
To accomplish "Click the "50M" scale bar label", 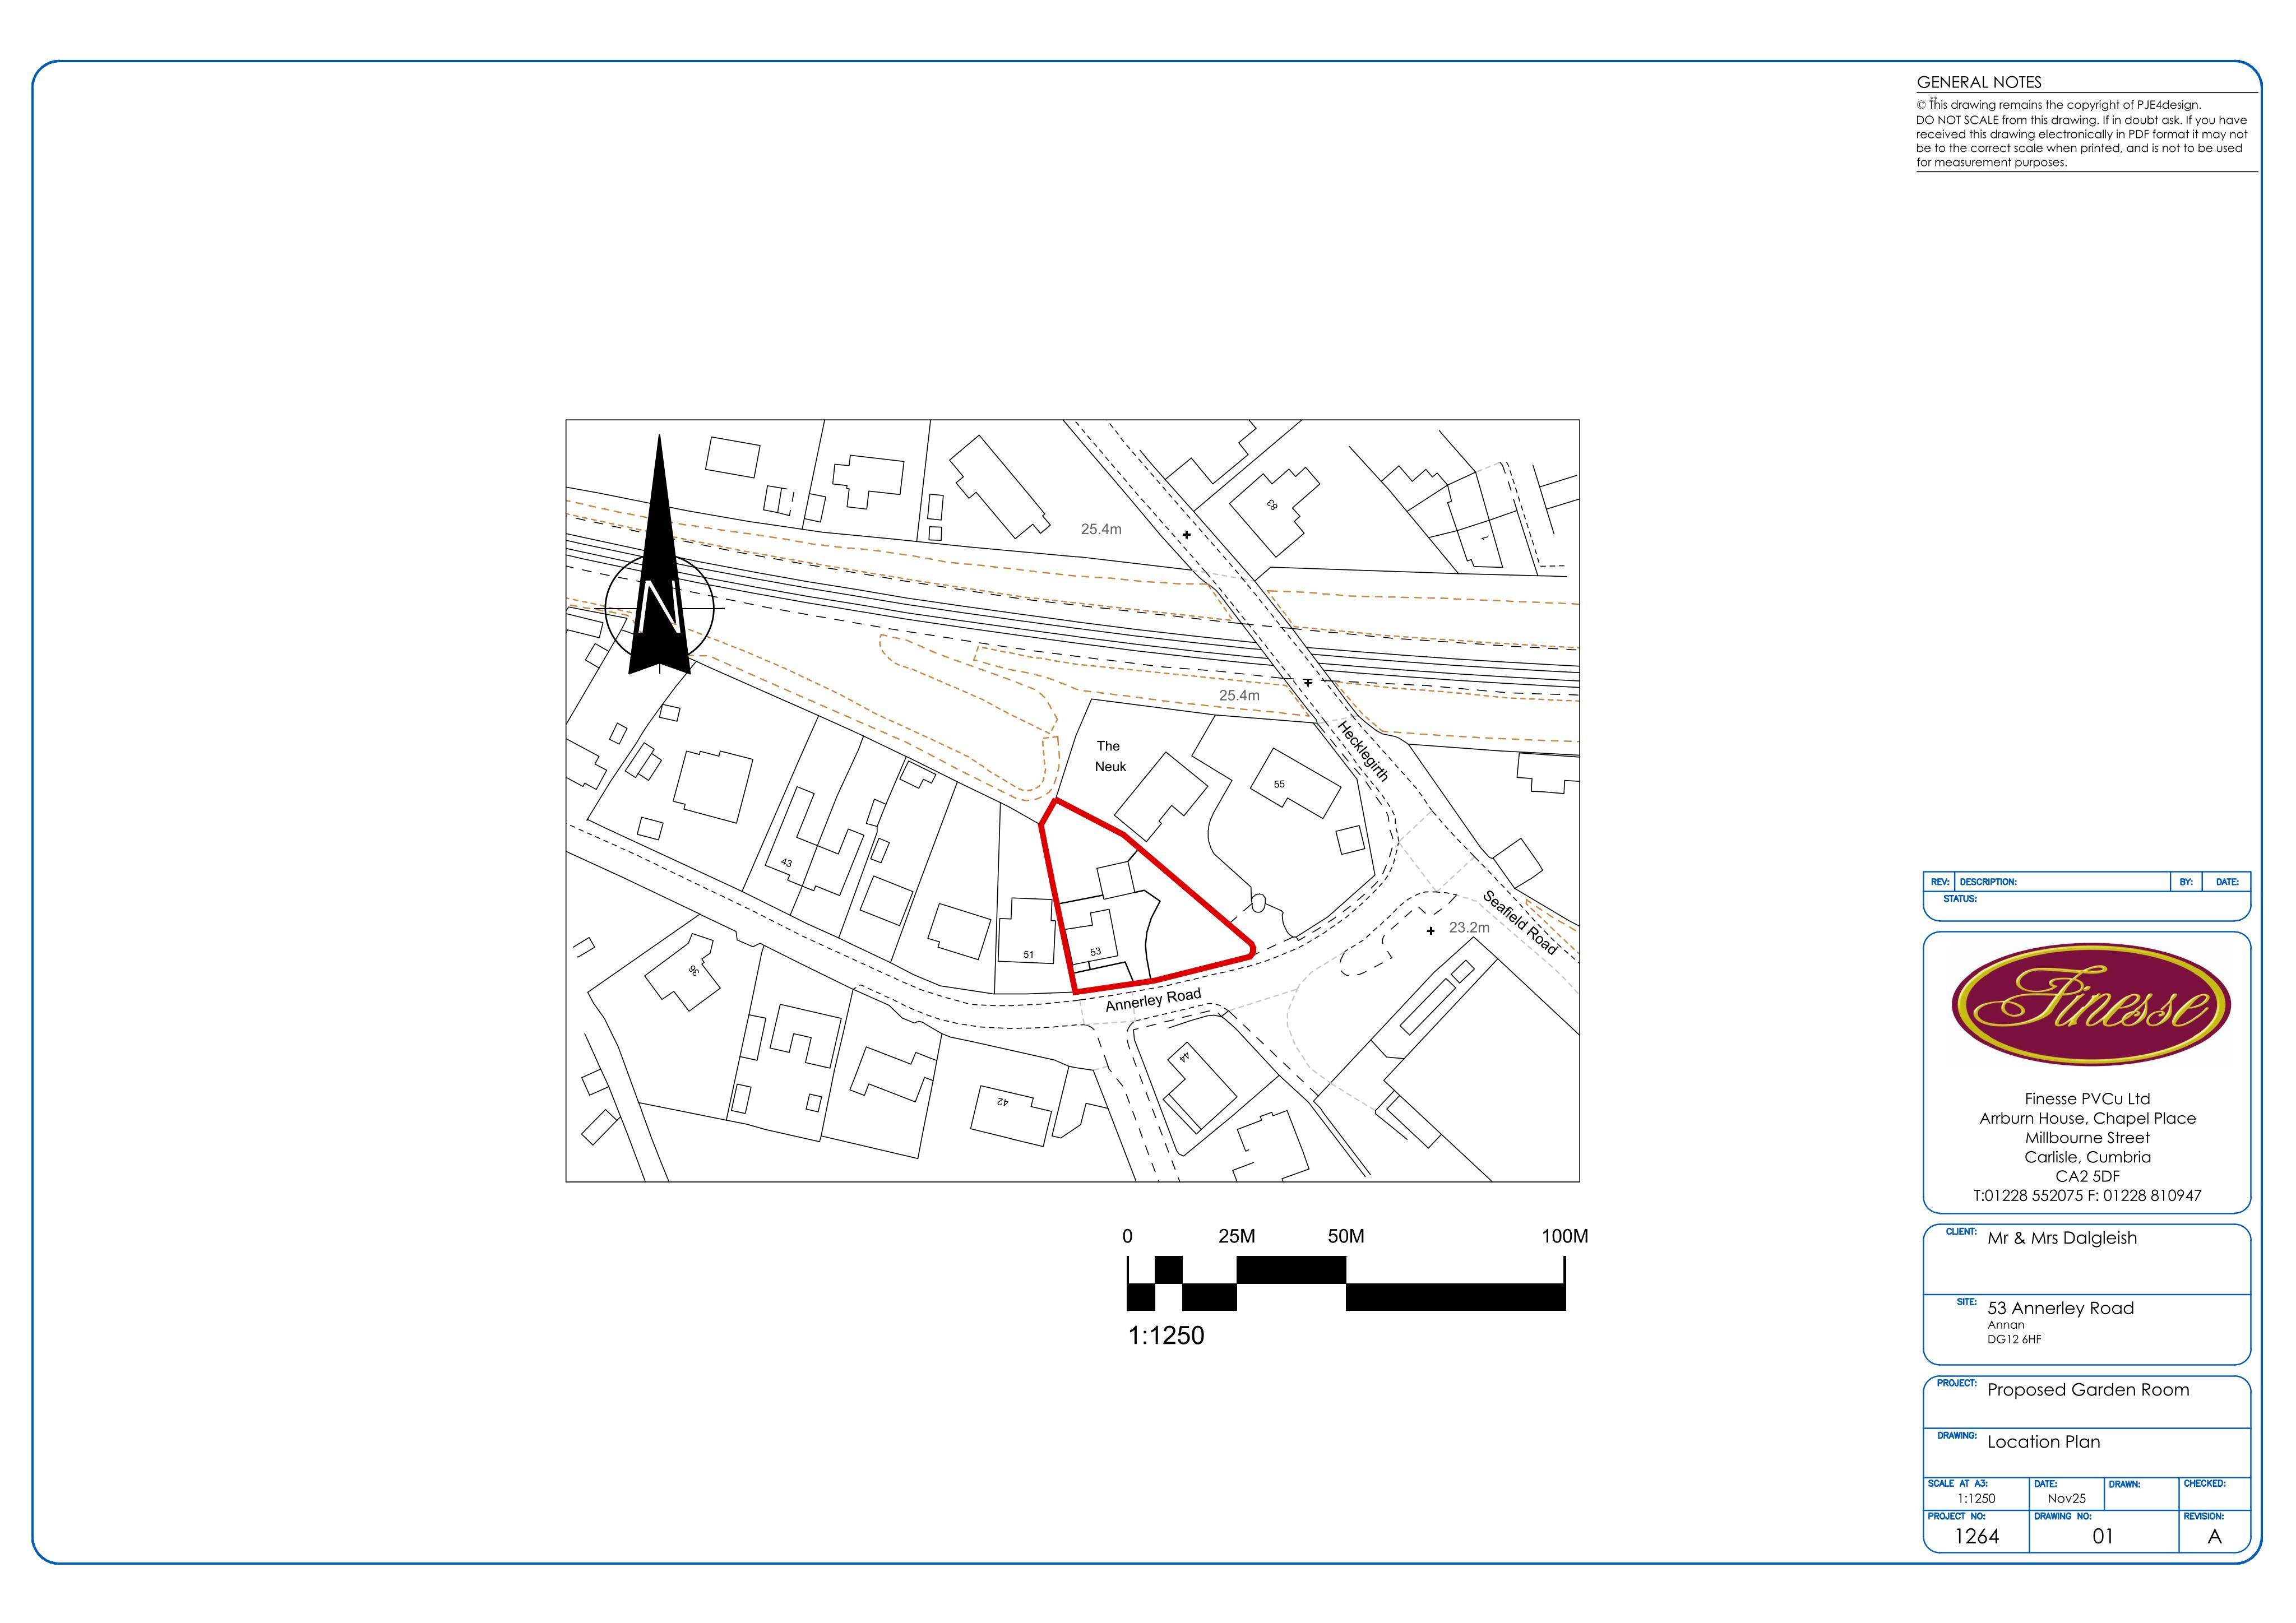I will (1346, 1236).
